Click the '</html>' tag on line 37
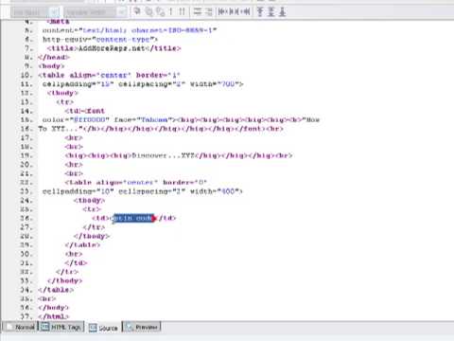The height and width of the screenshot is (341, 454). pos(53,316)
